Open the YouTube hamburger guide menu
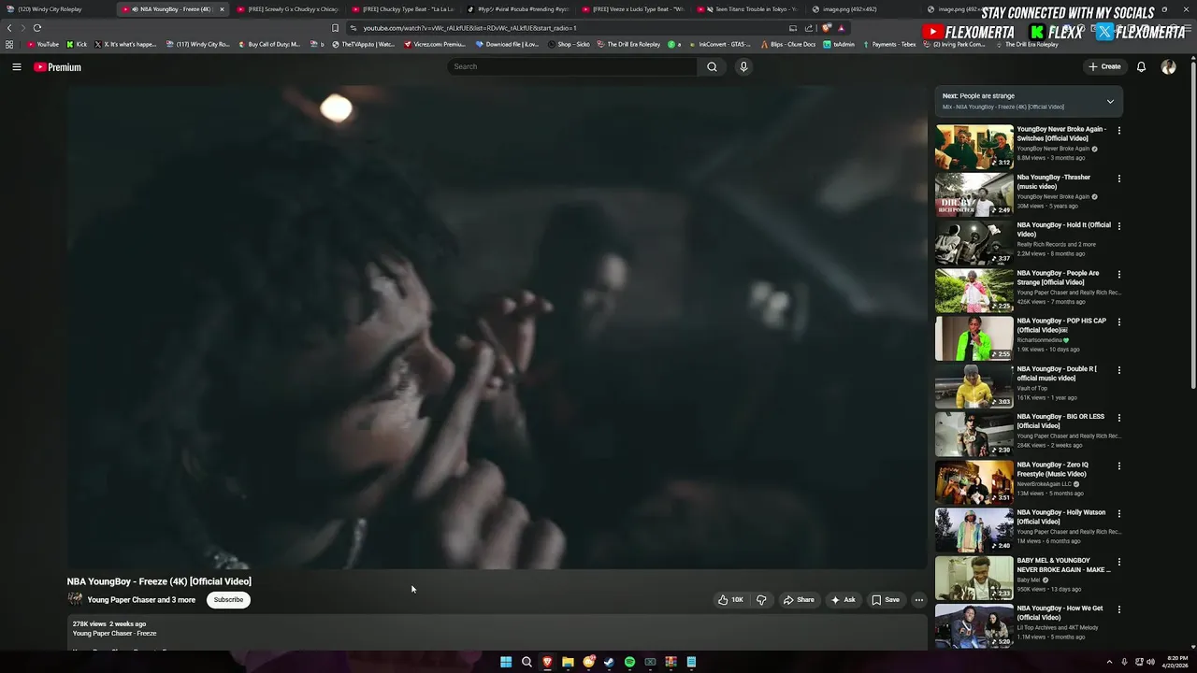Screen dimensions: 1197x673 pyautogui.click(x=17, y=66)
